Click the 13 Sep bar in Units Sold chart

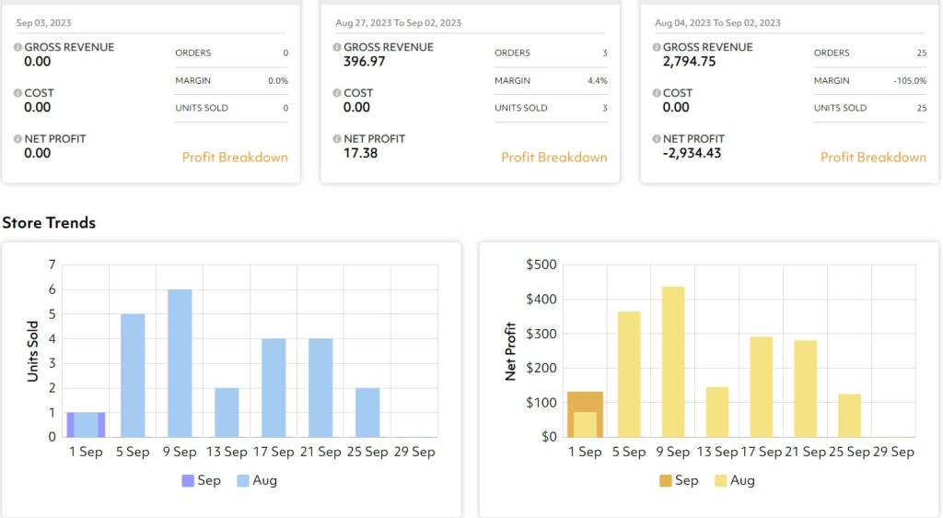(x=227, y=413)
